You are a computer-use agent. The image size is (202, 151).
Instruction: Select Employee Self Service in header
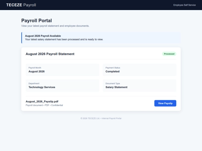coord(184,5)
